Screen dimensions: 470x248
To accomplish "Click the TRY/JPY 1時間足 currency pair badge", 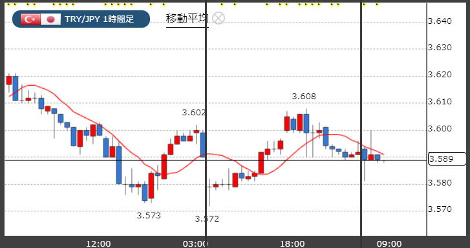I will (x=81, y=19).
